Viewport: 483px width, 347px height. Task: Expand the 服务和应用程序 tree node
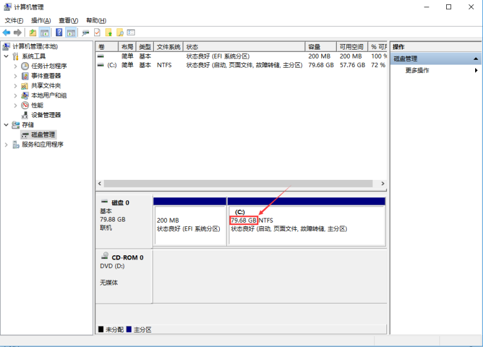click(x=6, y=144)
